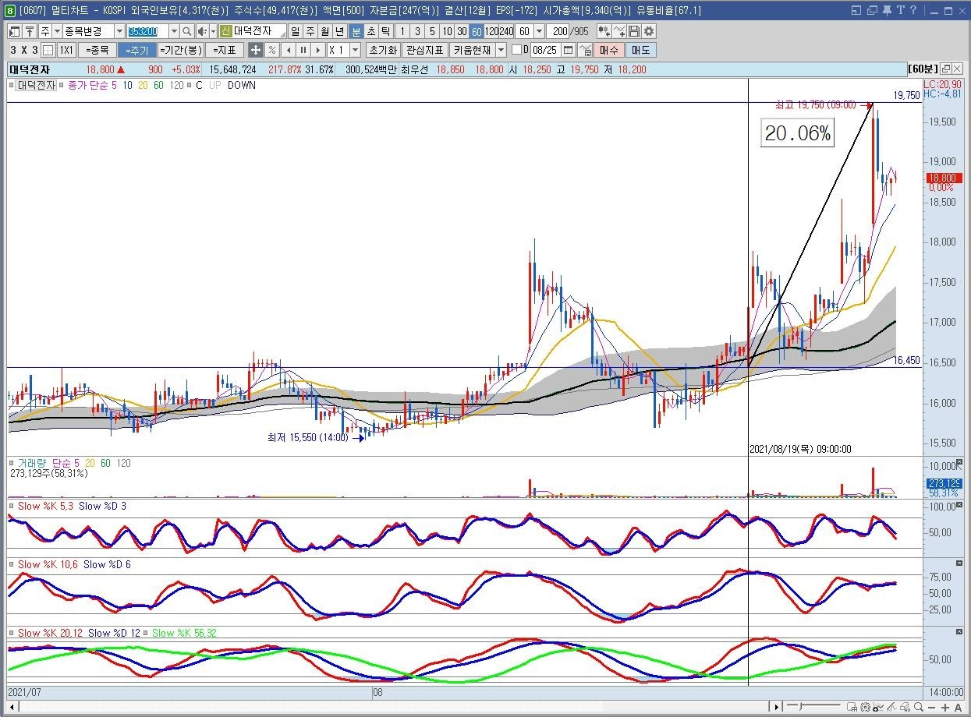
Task: Switch to 년 yearly chart period
Action: coord(339,31)
